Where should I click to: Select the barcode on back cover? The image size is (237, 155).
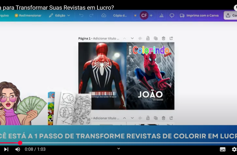click(103, 94)
